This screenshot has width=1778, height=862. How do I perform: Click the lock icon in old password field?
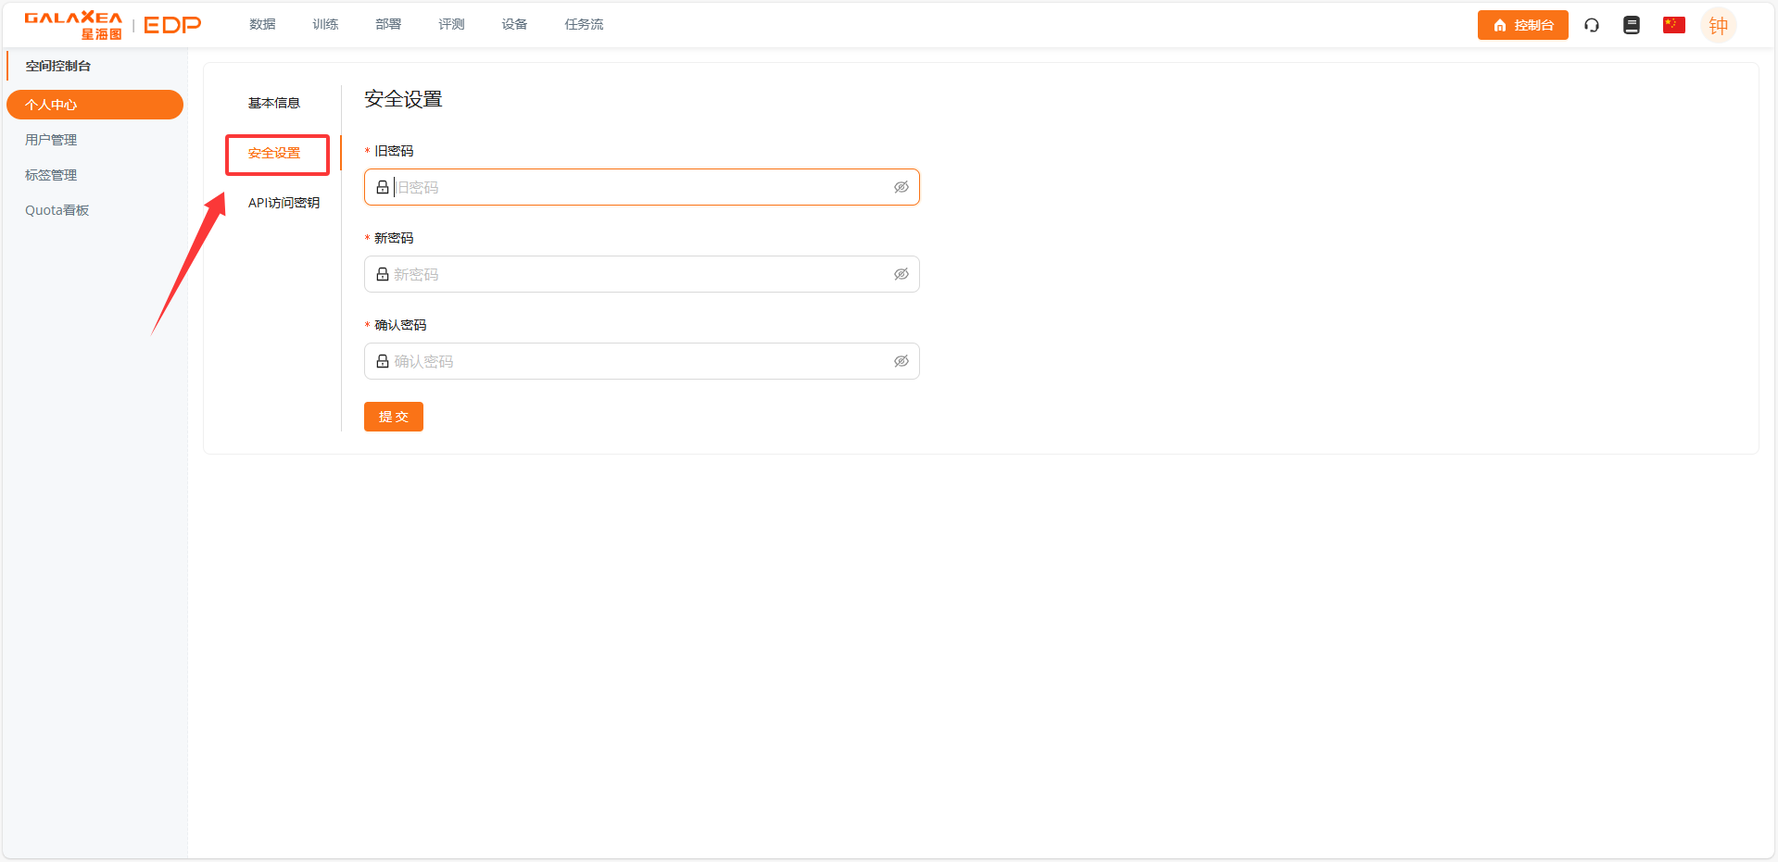pos(383,187)
